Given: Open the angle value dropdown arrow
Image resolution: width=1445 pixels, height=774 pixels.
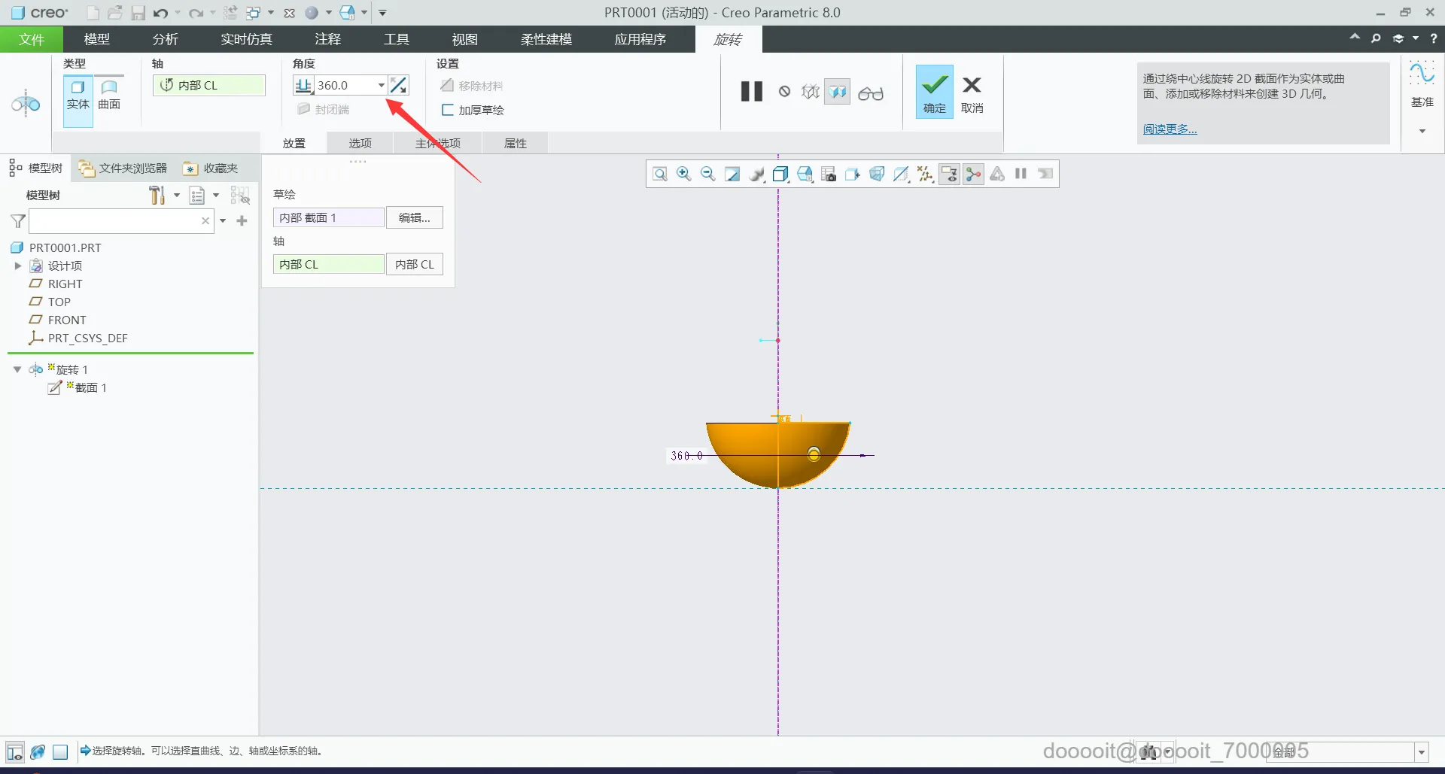Looking at the screenshot, I should click(381, 86).
